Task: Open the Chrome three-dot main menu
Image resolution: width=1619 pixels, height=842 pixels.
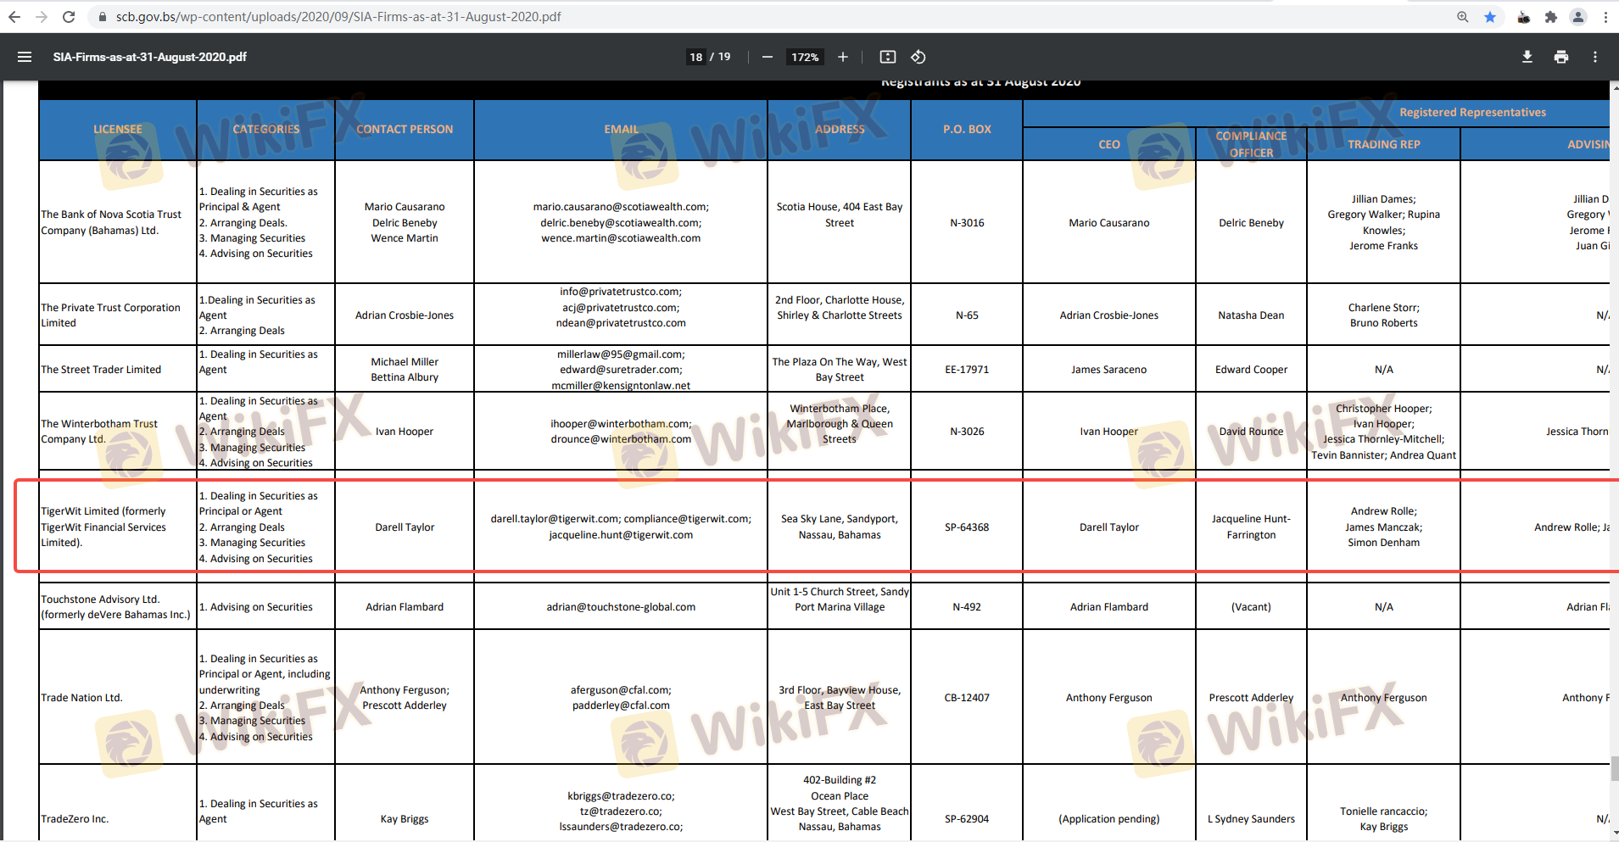Action: pos(1605,17)
